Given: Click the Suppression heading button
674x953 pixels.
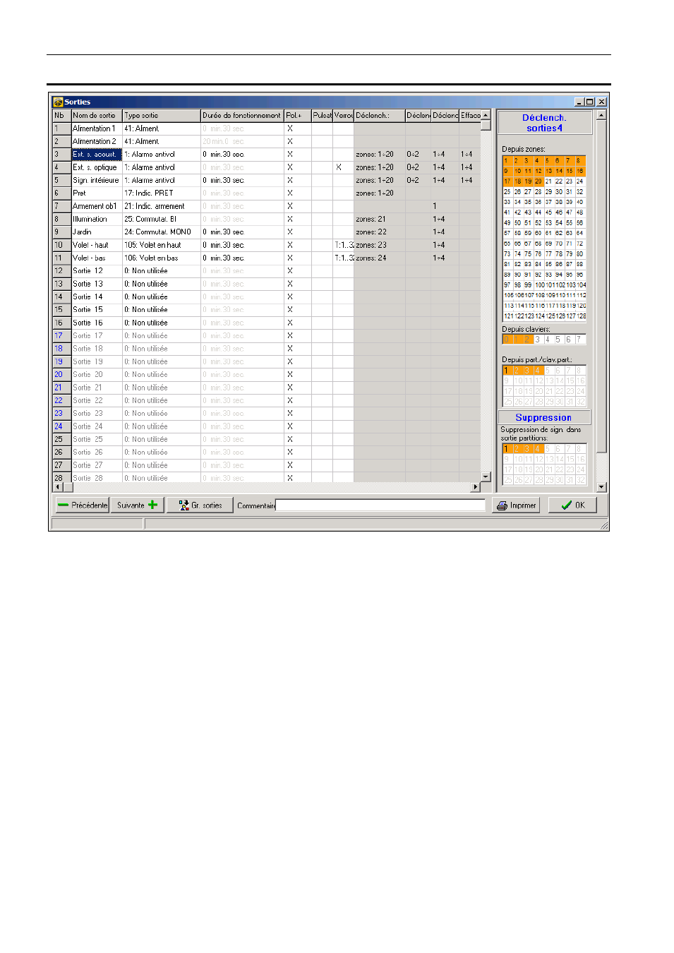Looking at the screenshot, I should [544, 418].
